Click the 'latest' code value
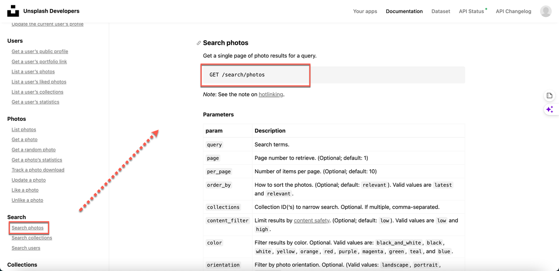559x271 pixels. [443, 185]
